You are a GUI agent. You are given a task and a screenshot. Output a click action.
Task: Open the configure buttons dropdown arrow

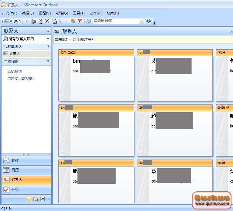point(48,199)
